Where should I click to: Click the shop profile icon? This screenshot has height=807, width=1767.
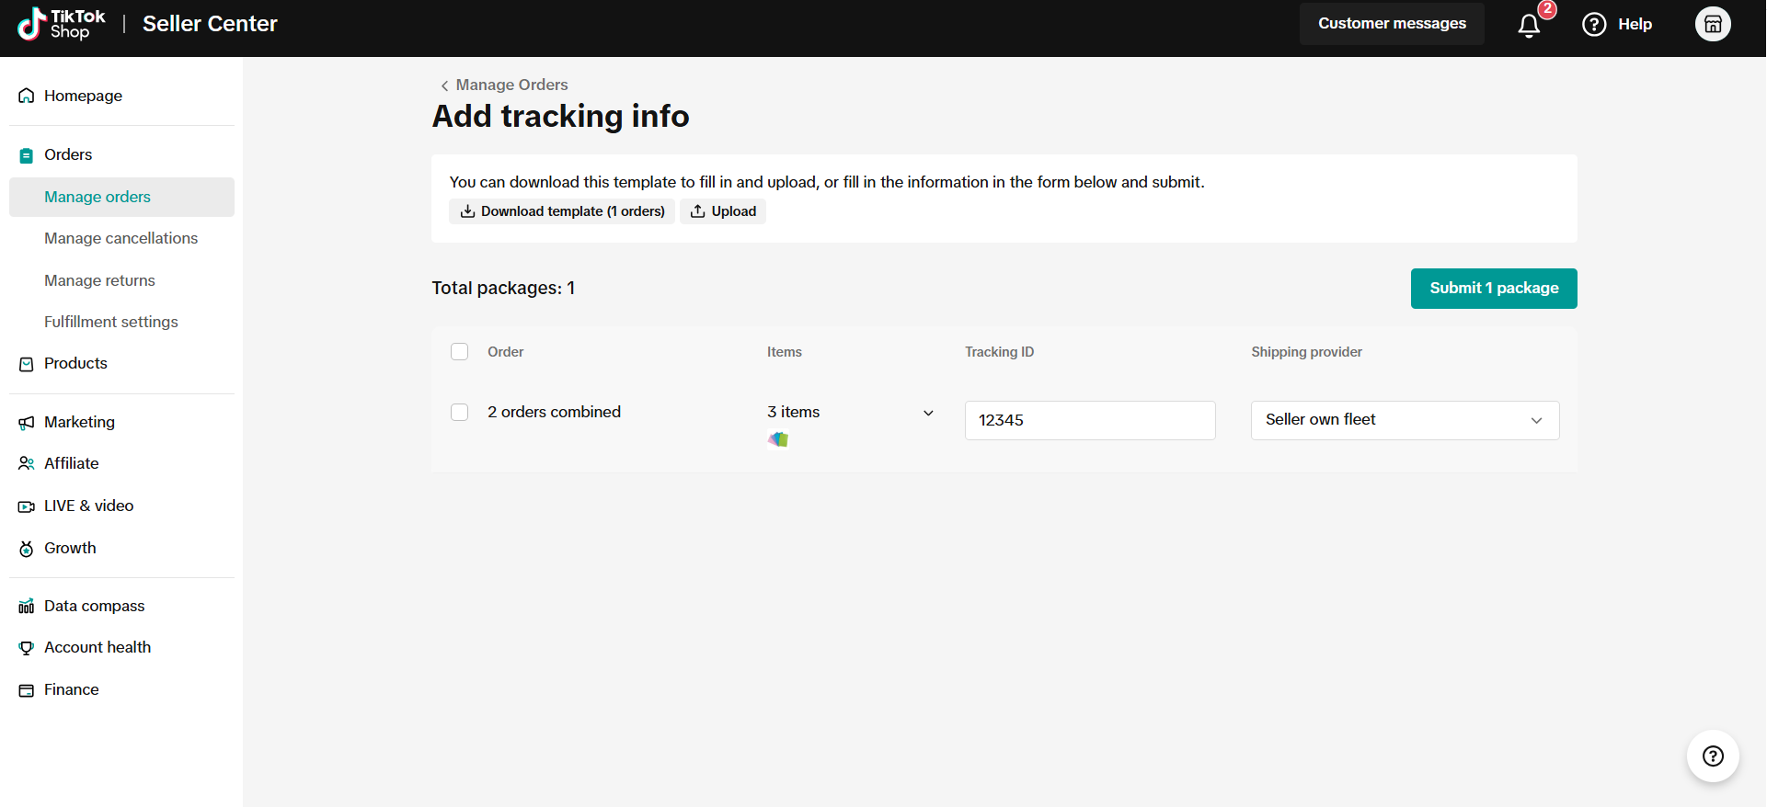1713,25
